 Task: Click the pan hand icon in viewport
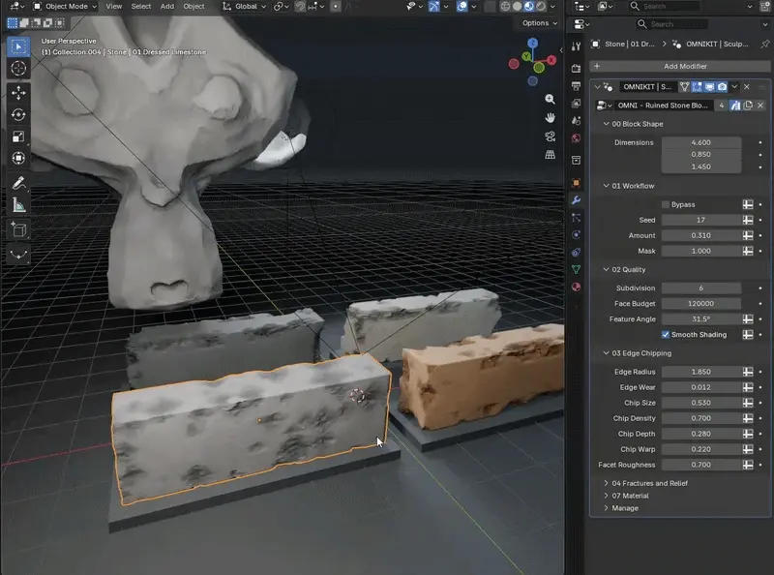pos(550,117)
